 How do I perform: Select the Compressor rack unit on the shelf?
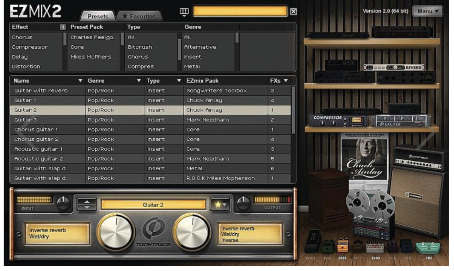coord(339,121)
